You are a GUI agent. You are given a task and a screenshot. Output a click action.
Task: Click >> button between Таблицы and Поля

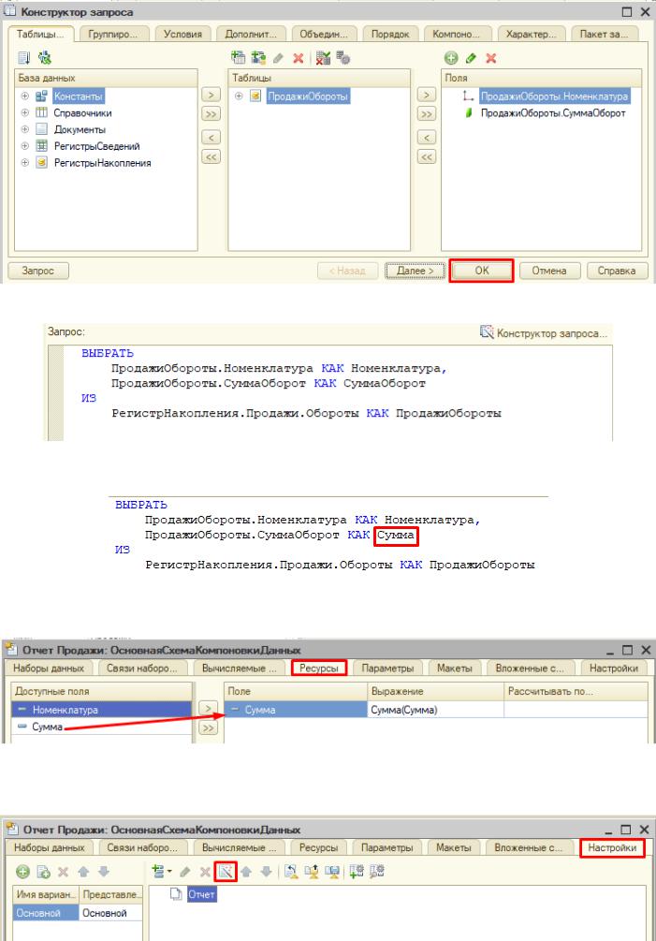click(x=427, y=114)
